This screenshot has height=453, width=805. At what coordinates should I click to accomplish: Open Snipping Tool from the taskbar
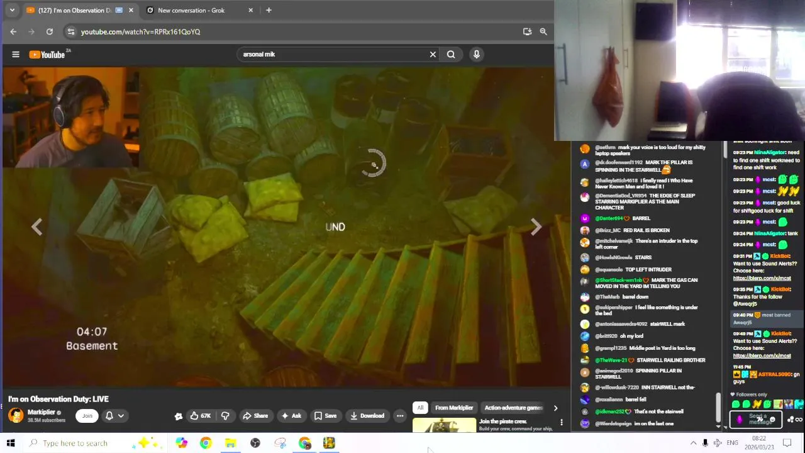(280, 443)
